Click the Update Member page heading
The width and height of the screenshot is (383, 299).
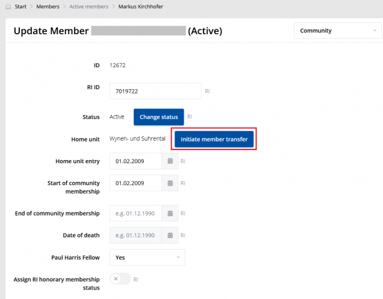(51, 31)
